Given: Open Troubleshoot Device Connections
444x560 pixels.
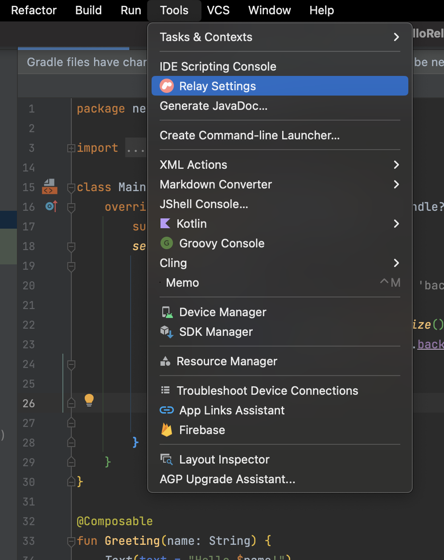Looking at the screenshot, I should tap(267, 390).
